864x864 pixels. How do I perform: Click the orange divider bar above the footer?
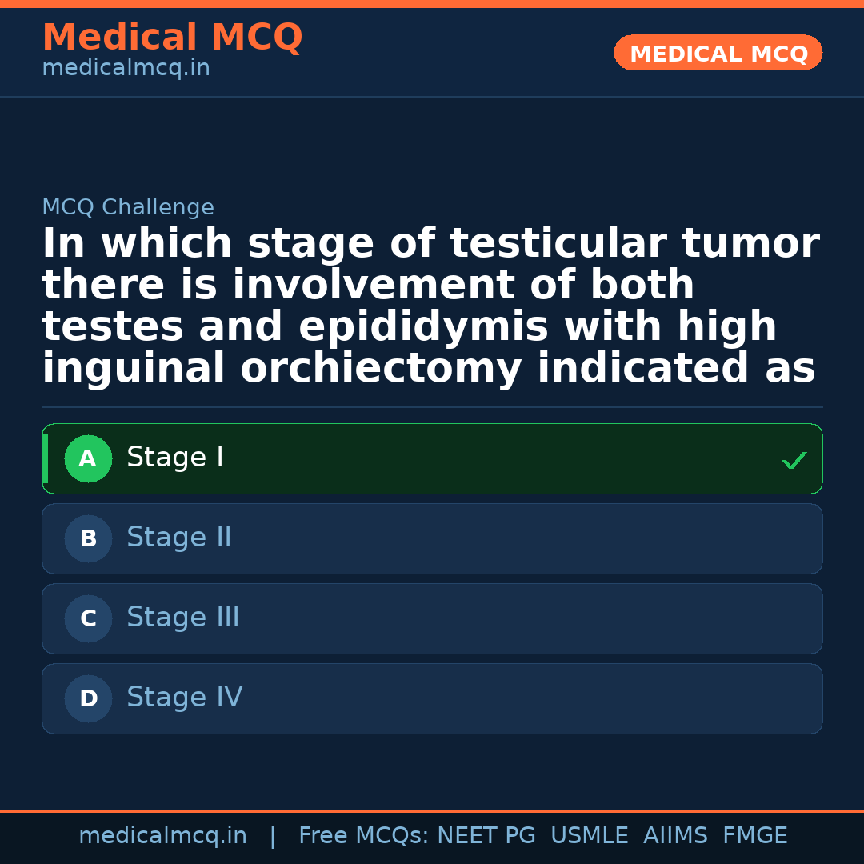click(432, 810)
